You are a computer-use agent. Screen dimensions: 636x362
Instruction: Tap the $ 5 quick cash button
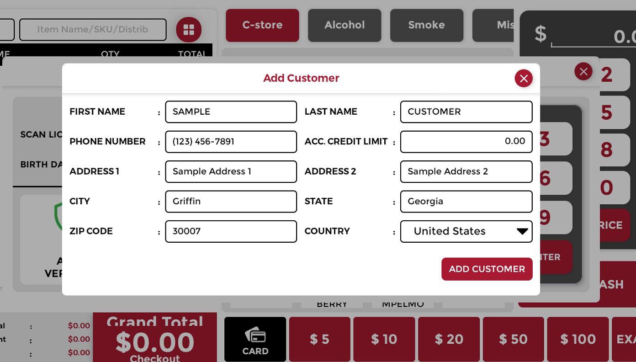(319, 339)
